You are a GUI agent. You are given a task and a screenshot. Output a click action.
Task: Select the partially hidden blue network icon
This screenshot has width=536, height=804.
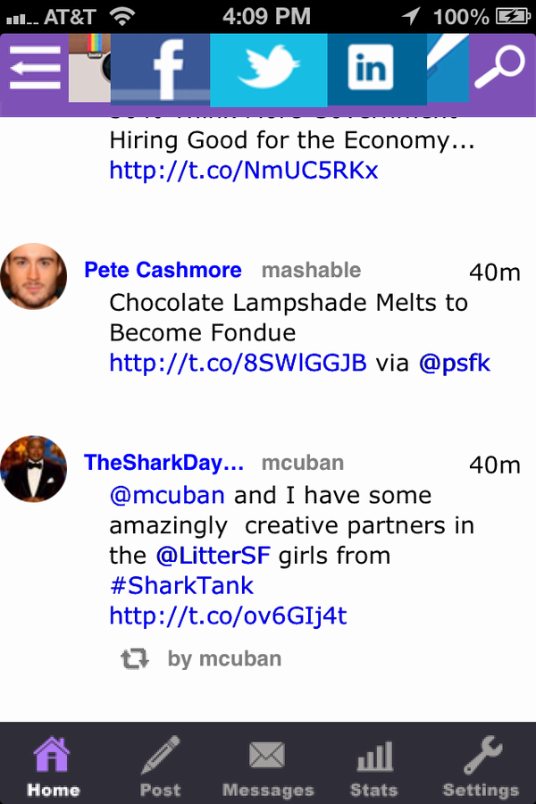point(448,68)
